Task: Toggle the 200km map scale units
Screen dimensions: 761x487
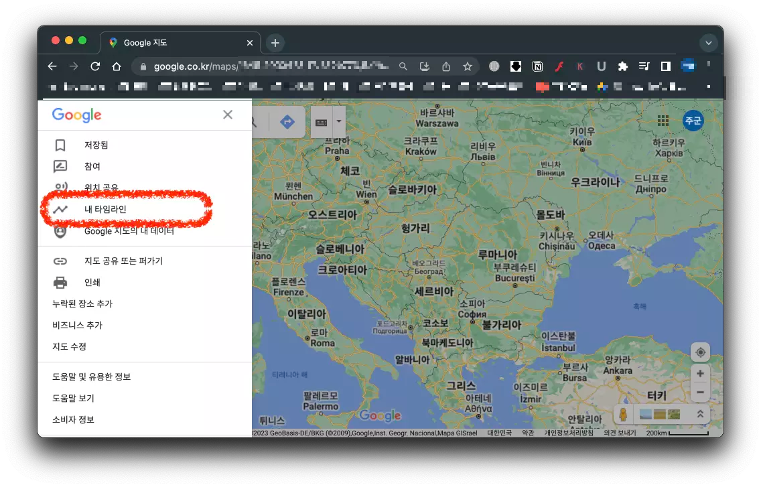Action: click(677, 433)
